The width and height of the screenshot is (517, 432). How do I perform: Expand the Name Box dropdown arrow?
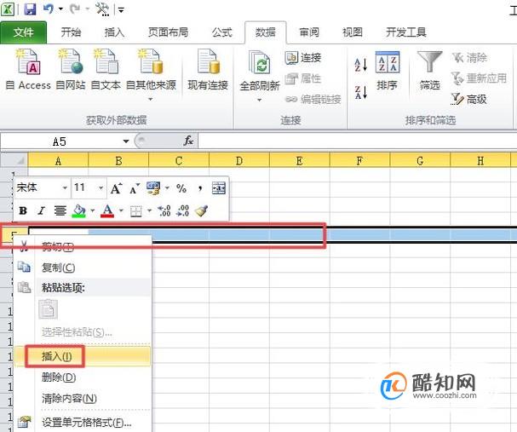tap(126, 141)
